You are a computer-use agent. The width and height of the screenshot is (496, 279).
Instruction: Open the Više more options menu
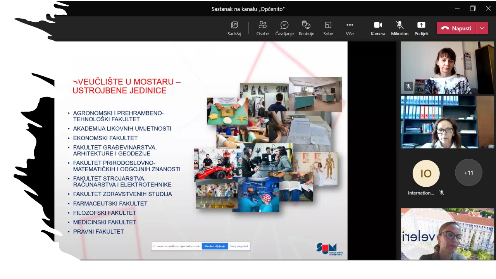(350, 28)
